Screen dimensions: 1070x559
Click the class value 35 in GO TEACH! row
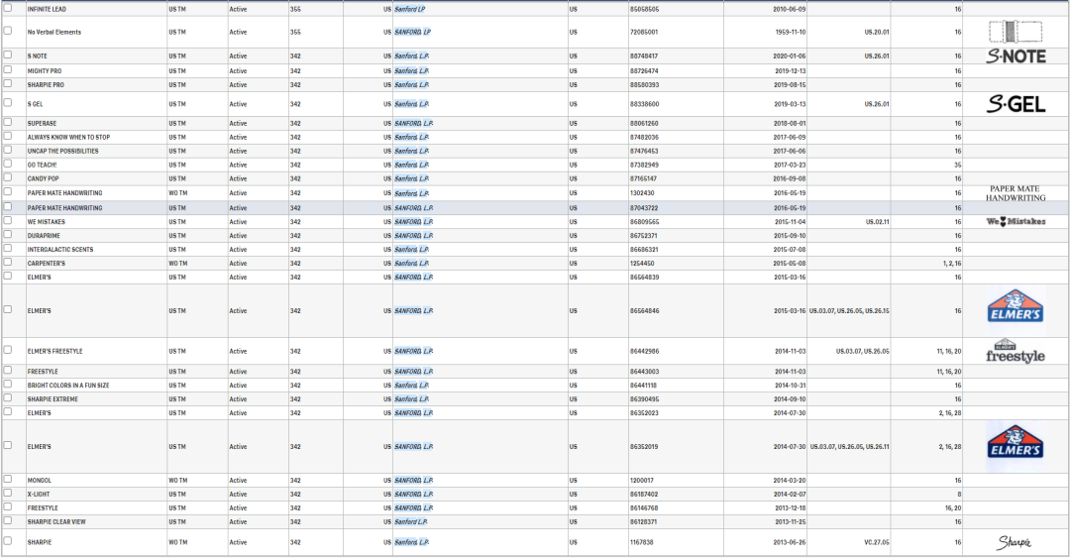click(x=957, y=166)
